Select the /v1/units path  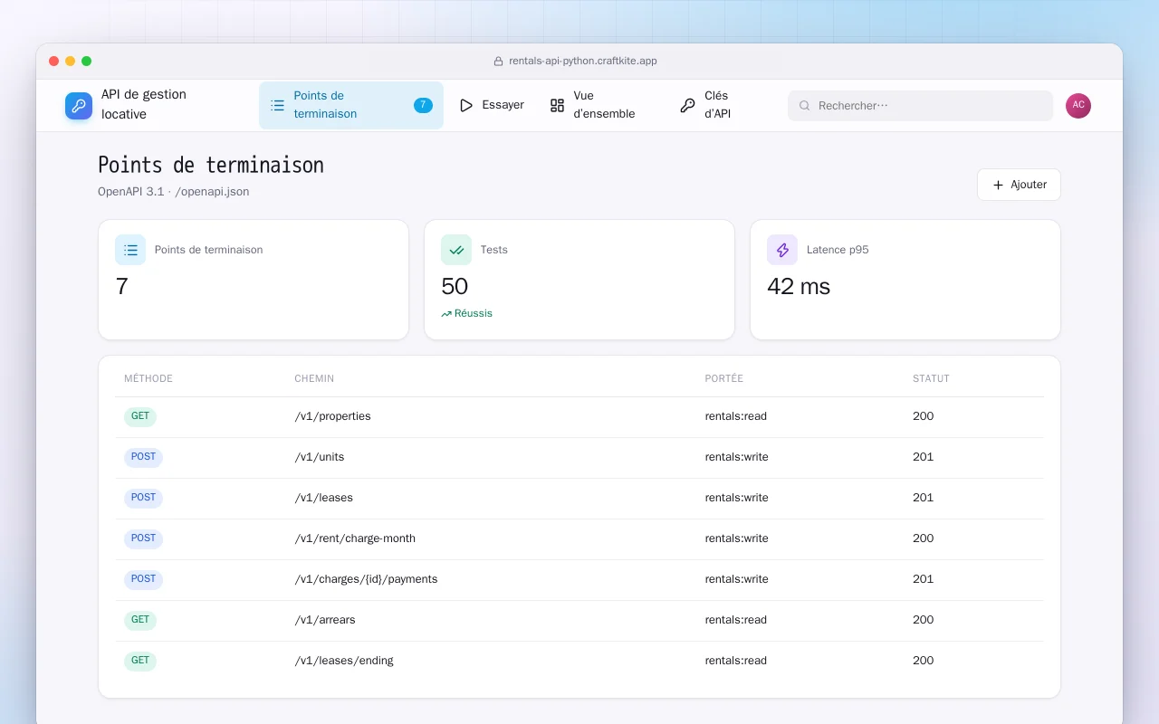tap(319, 457)
